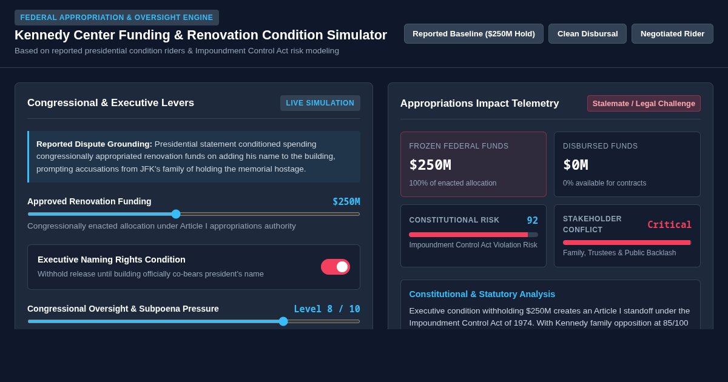Click the Reported Dispute Grounding note
Image resolution: width=728 pixels, height=382 pixels.
point(194,156)
